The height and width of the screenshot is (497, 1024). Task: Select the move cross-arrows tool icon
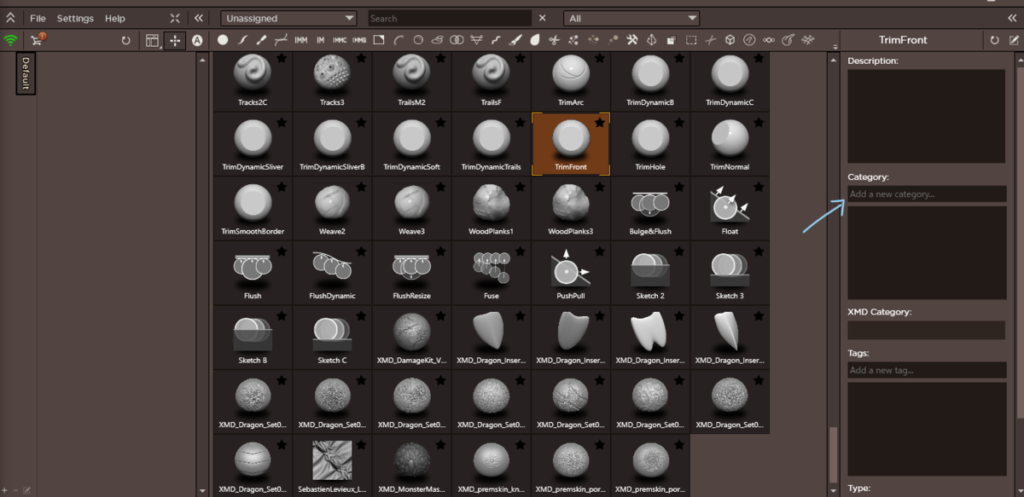coord(175,40)
